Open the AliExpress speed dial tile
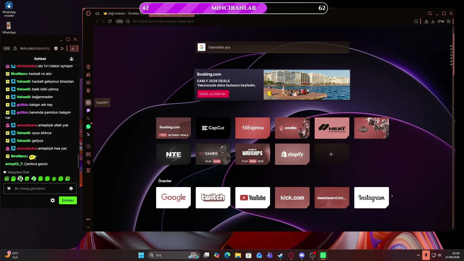The width and height of the screenshot is (464, 261). [253, 128]
